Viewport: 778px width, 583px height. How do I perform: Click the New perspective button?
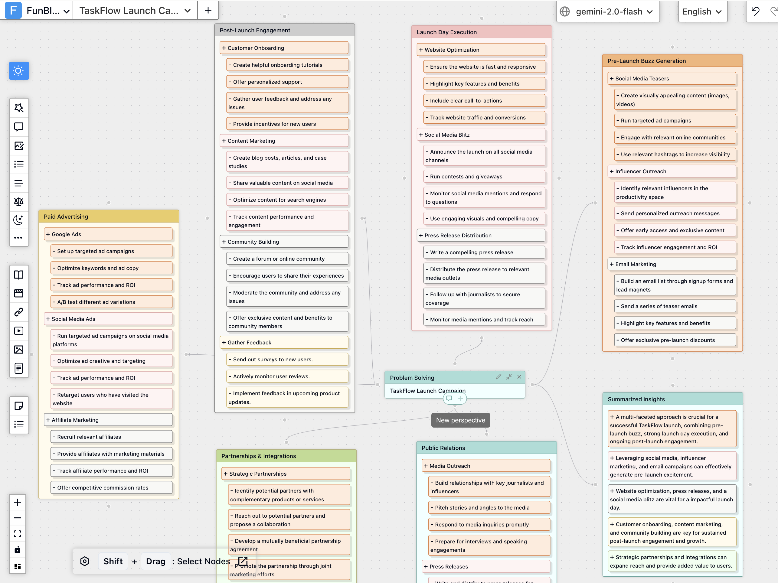tap(460, 420)
